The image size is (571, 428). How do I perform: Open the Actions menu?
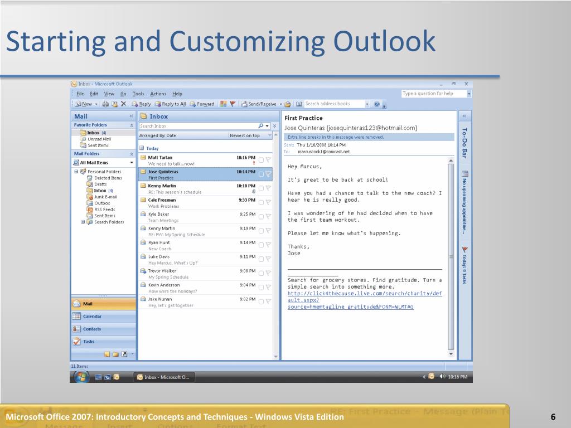158,94
